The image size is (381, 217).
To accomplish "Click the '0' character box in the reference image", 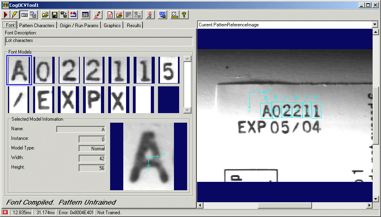I will [x=276, y=110].
